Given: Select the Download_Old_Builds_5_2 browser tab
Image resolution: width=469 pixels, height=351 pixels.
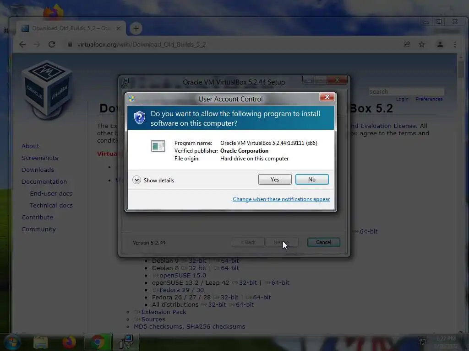Looking at the screenshot, I should click(71, 28).
